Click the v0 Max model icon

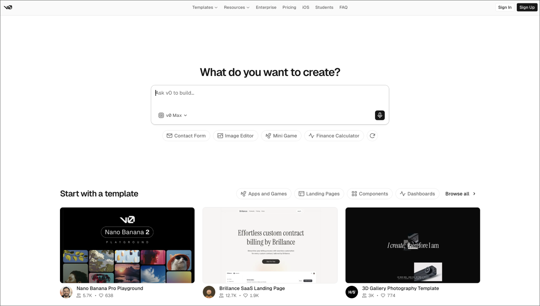pyautogui.click(x=161, y=115)
